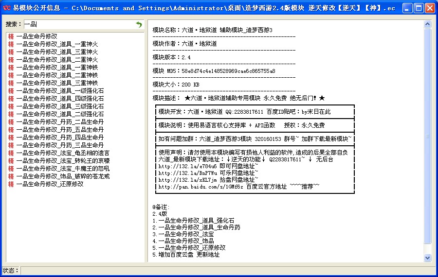Select 一品生命丹修改_道具_三级强化石

coord(60,106)
